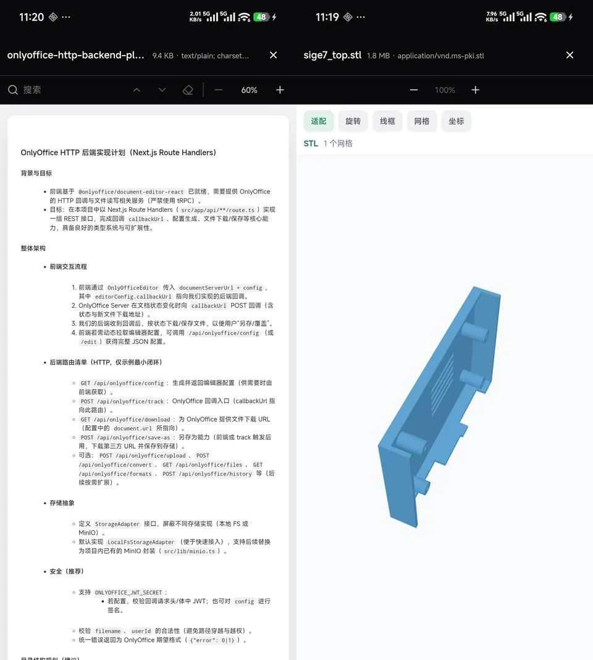593x660 pixels.
Task: Zoom in the STL model (plus)
Action: tap(475, 90)
